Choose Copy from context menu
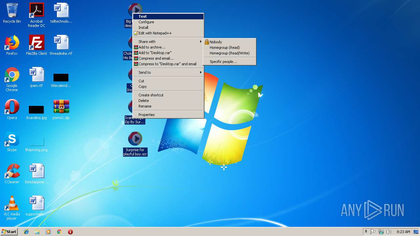The height and width of the screenshot is (236, 420). point(168,87)
